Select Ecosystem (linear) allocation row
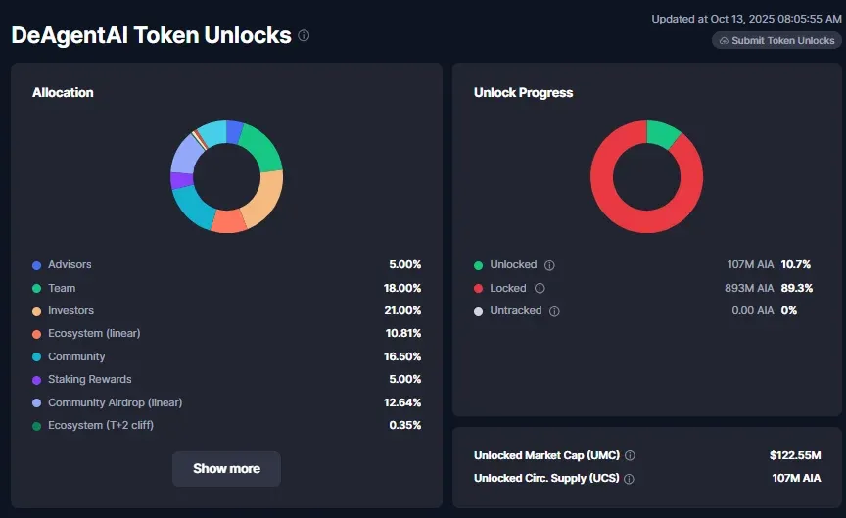This screenshot has width=846, height=518. [94, 334]
